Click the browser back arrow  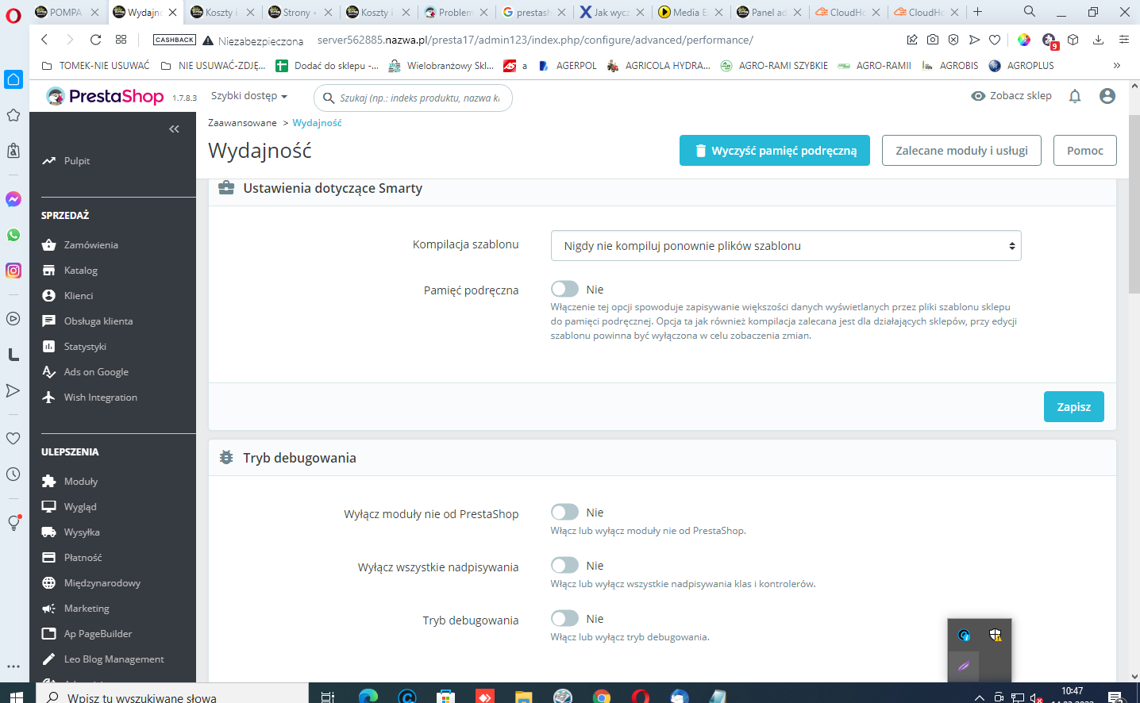coord(44,40)
